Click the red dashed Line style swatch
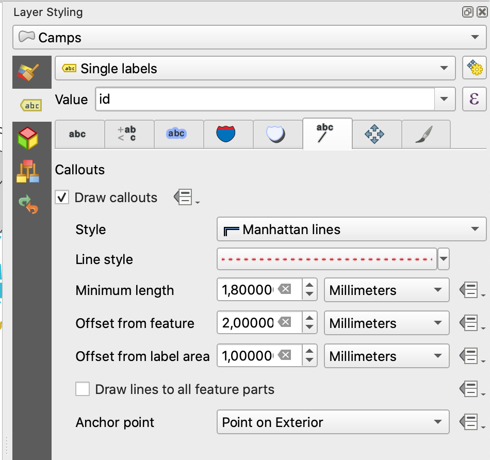This screenshot has width=490, height=460. point(326,259)
